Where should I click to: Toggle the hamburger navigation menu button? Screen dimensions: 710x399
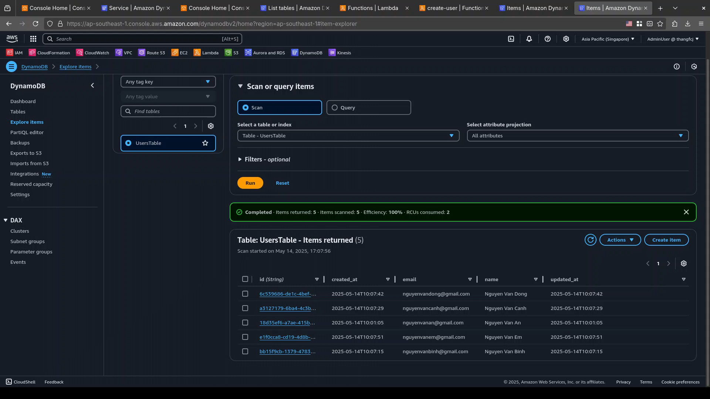(x=11, y=66)
